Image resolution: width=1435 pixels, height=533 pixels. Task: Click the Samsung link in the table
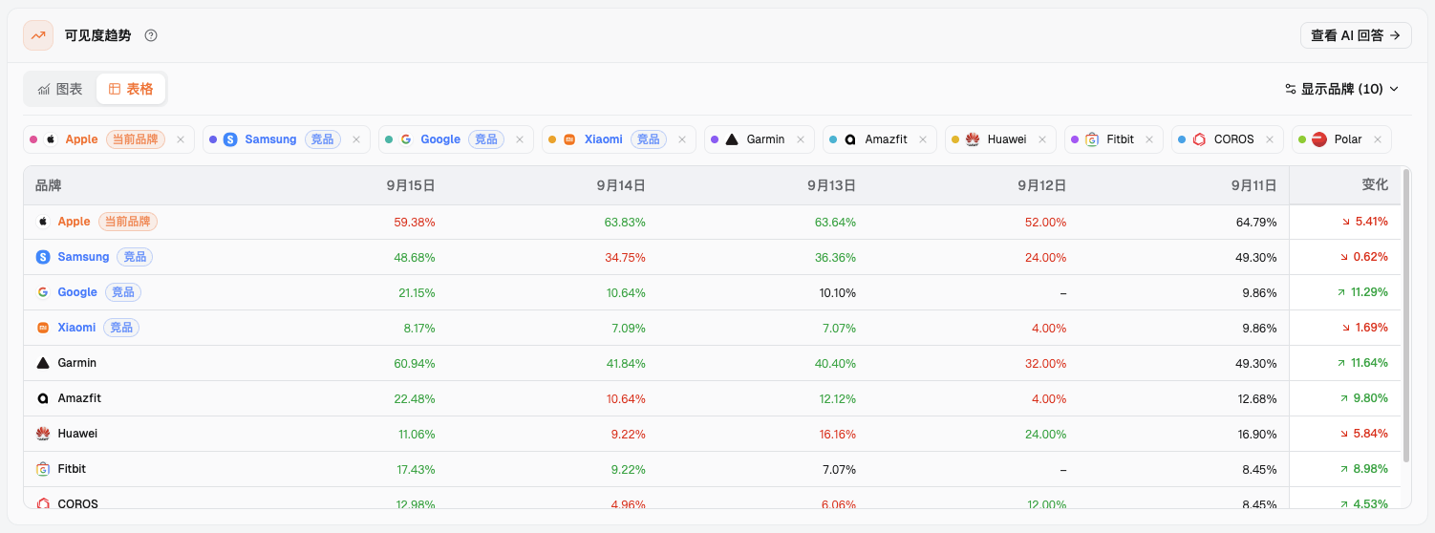84,257
